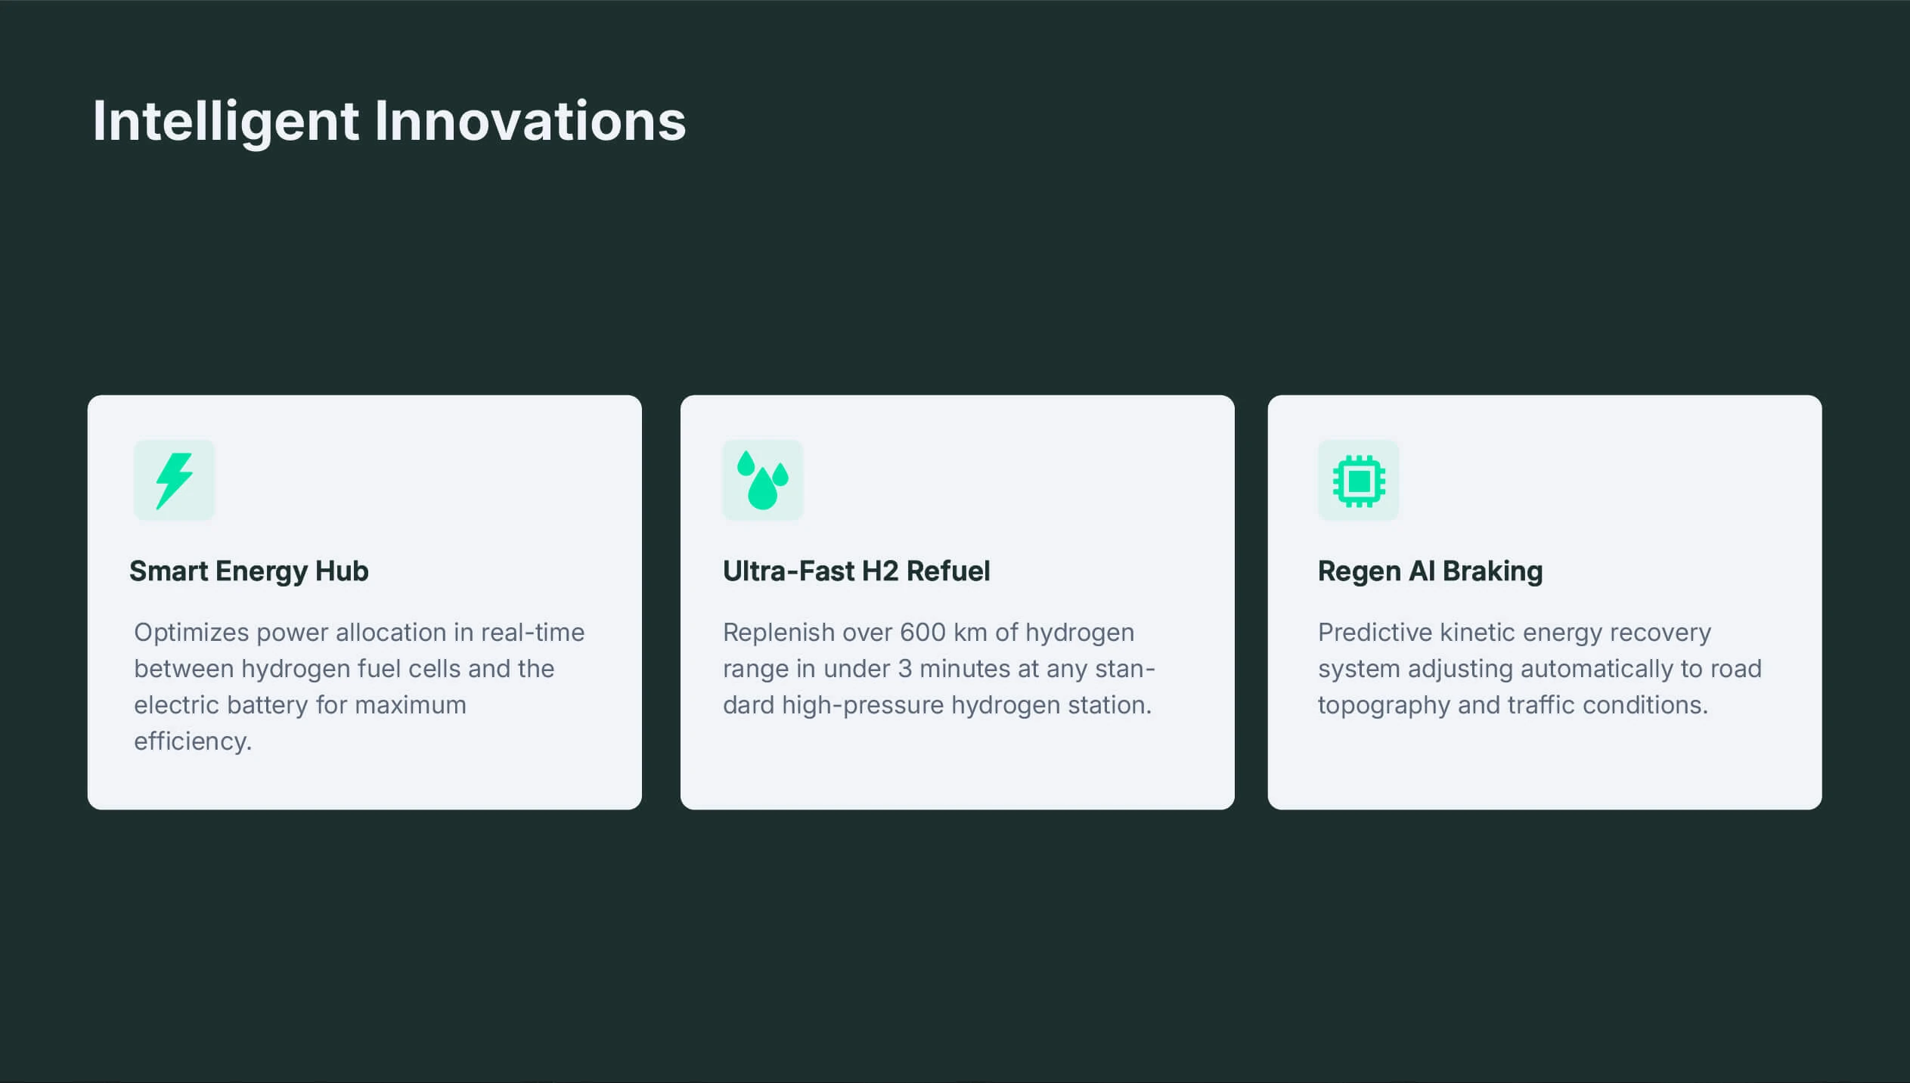This screenshot has width=1910, height=1083.
Task: Click the green lightning bolt icon
Action: click(174, 481)
